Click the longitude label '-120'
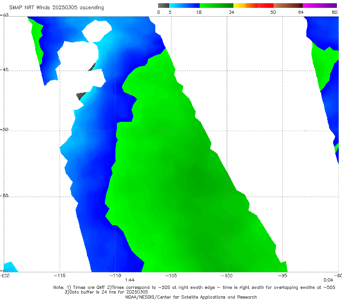Screen dimensions: 342x300 click(x=5, y=276)
